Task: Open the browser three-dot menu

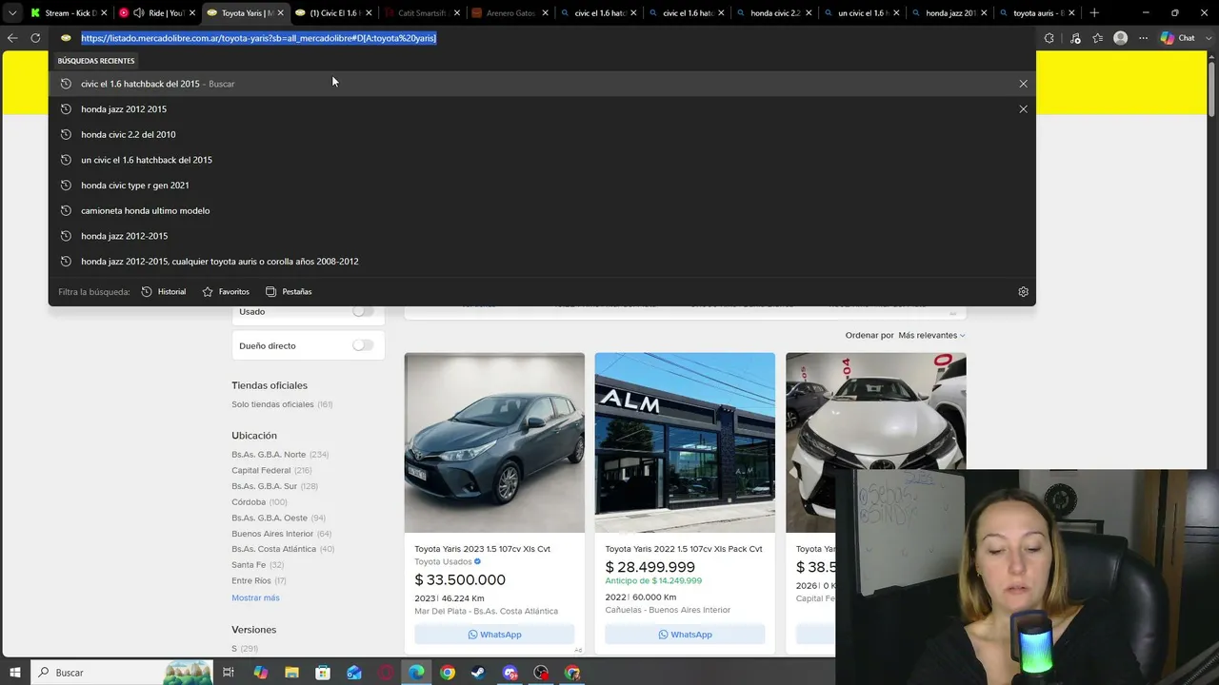Action: (x=1143, y=38)
